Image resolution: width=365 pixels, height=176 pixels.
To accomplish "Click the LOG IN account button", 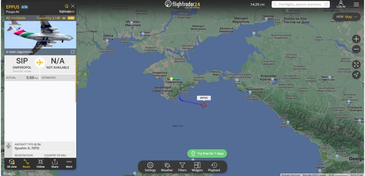I will (341, 5).
